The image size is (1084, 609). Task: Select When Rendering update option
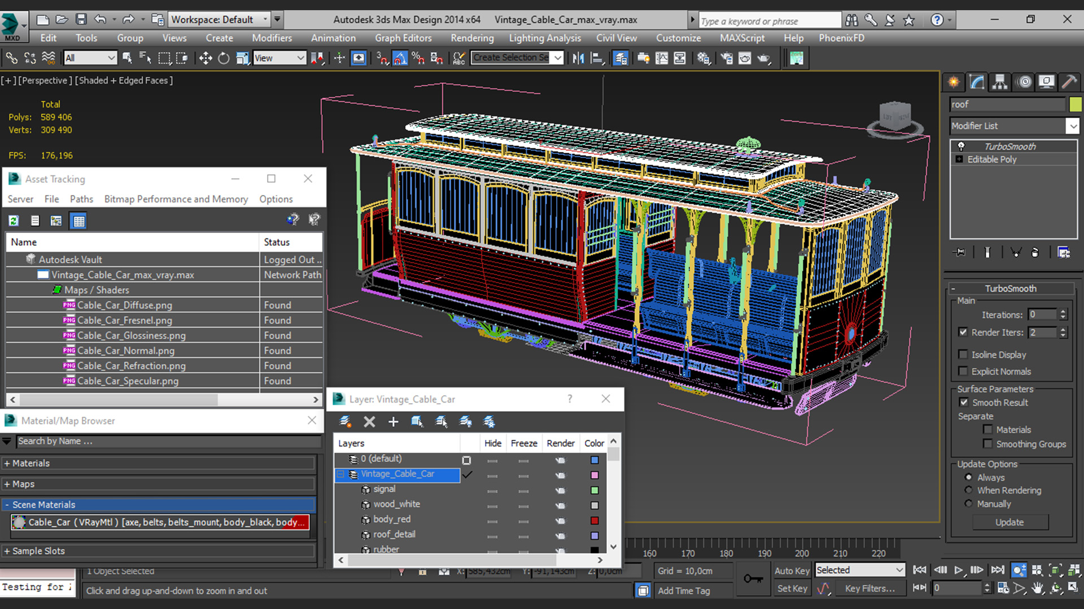pos(969,491)
